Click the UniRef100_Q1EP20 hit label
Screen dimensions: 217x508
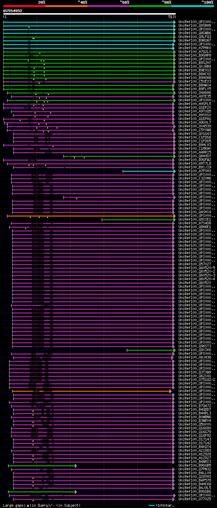(x=195, y=107)
